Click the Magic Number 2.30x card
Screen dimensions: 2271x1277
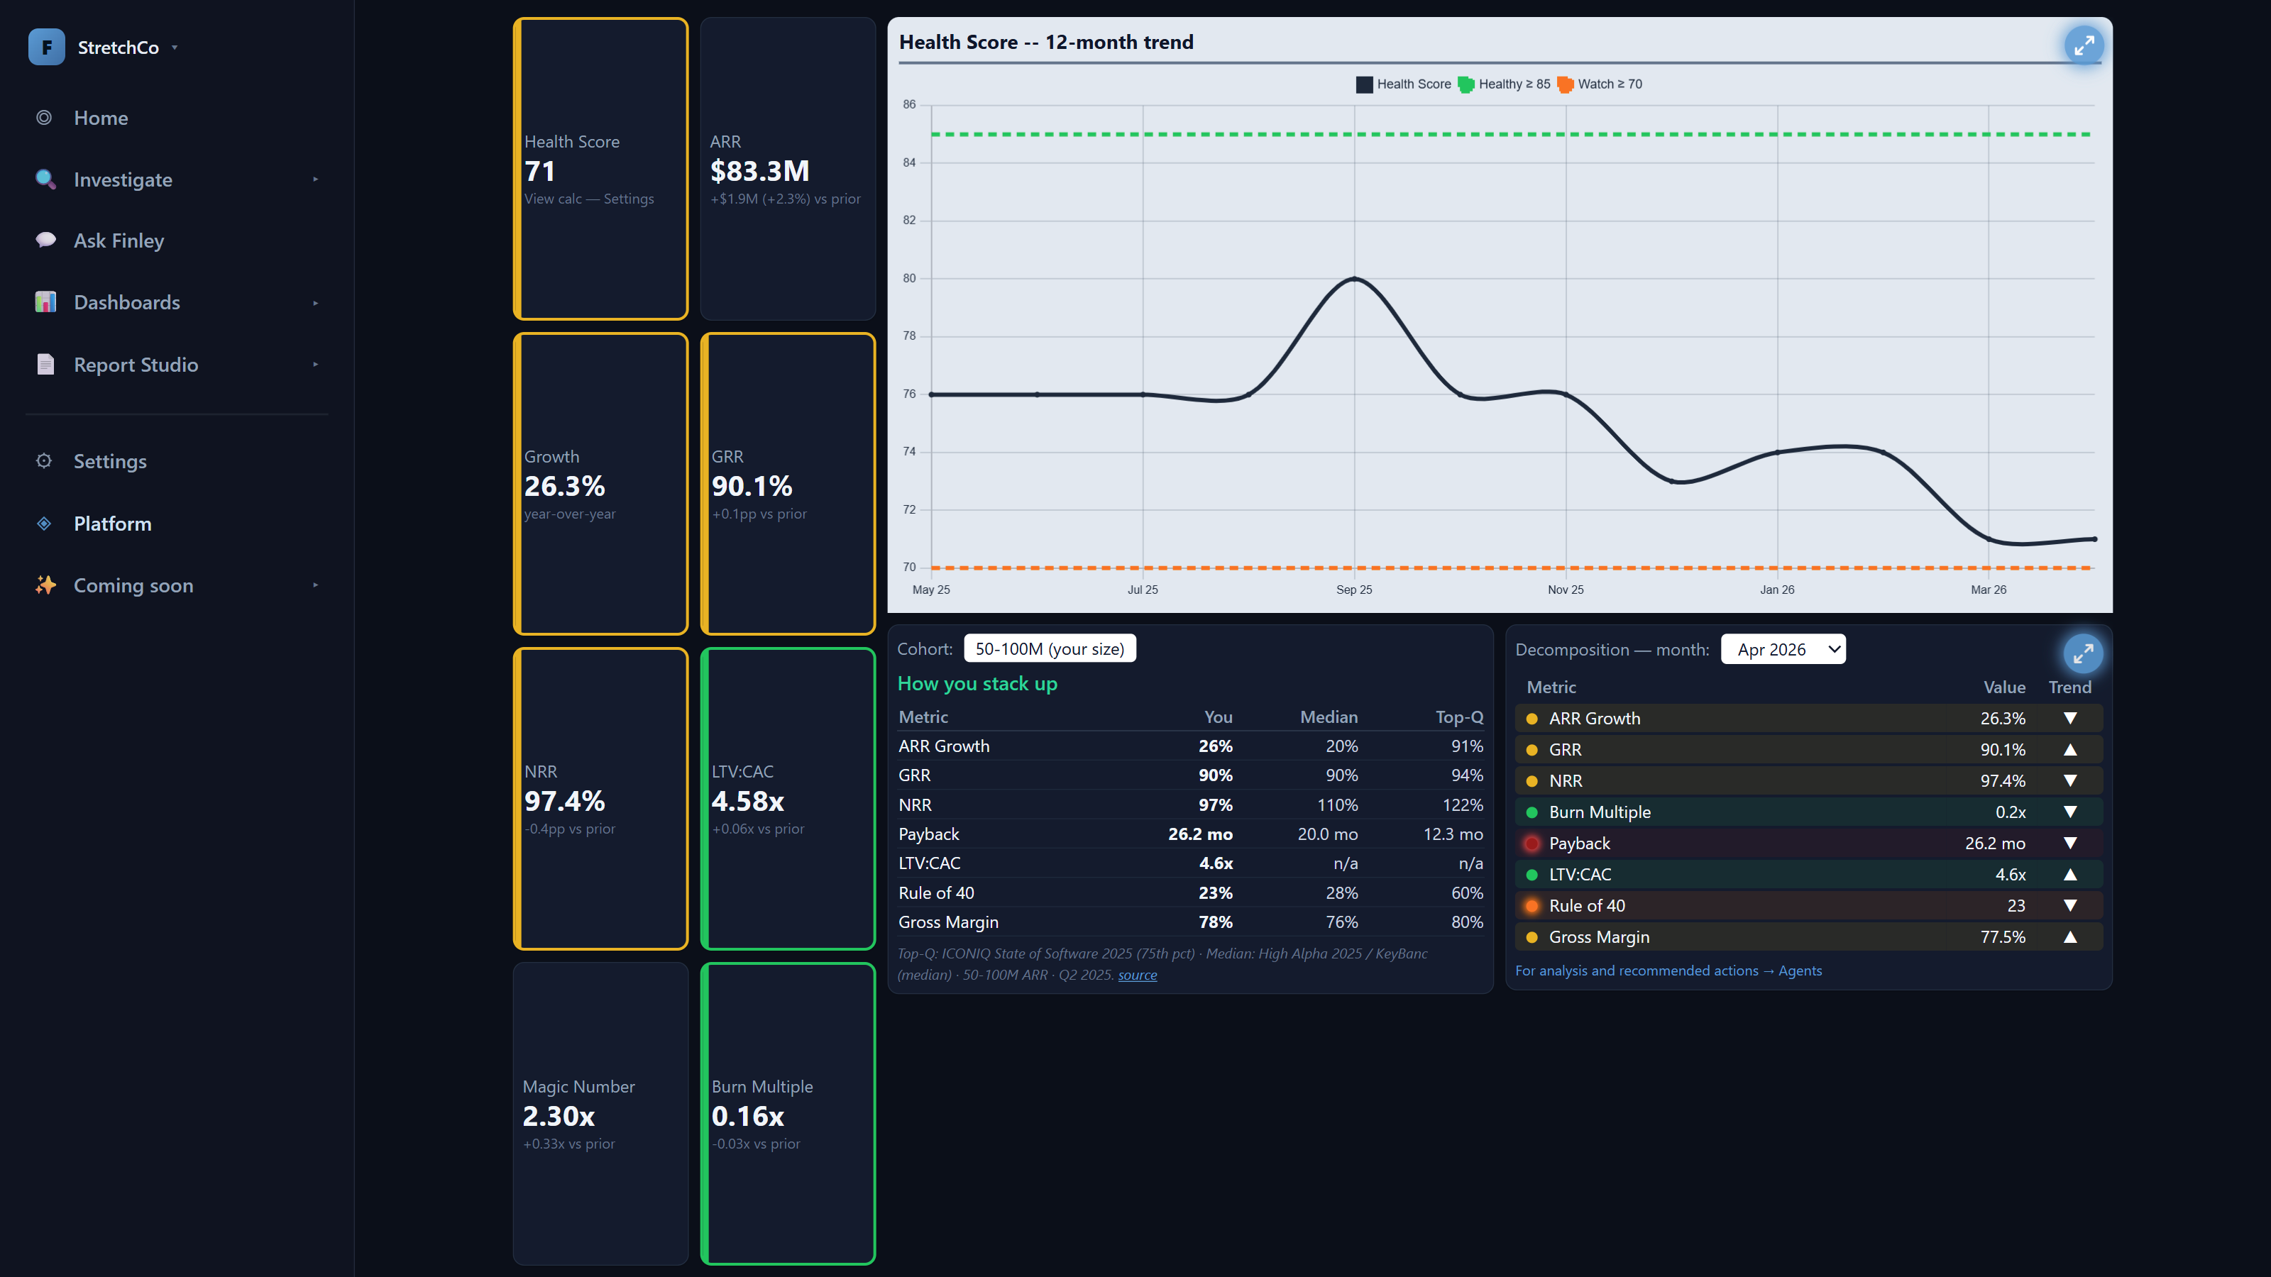600,1114
